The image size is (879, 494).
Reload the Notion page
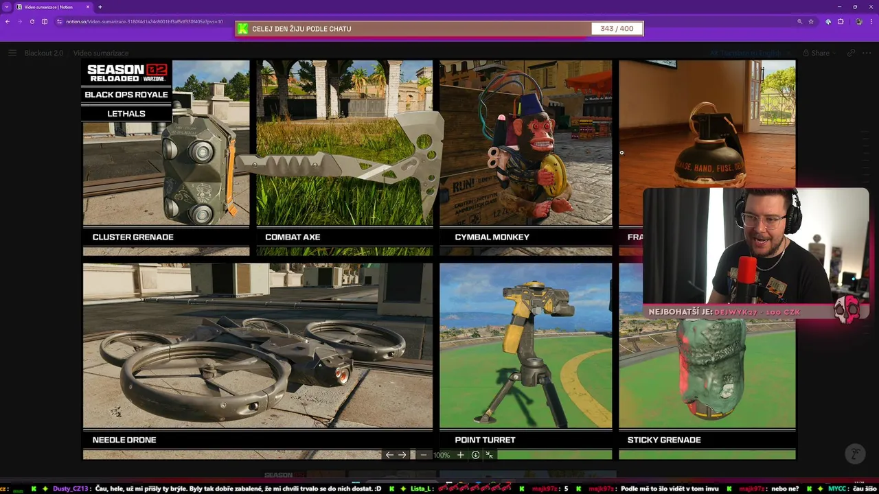[32, 21]
